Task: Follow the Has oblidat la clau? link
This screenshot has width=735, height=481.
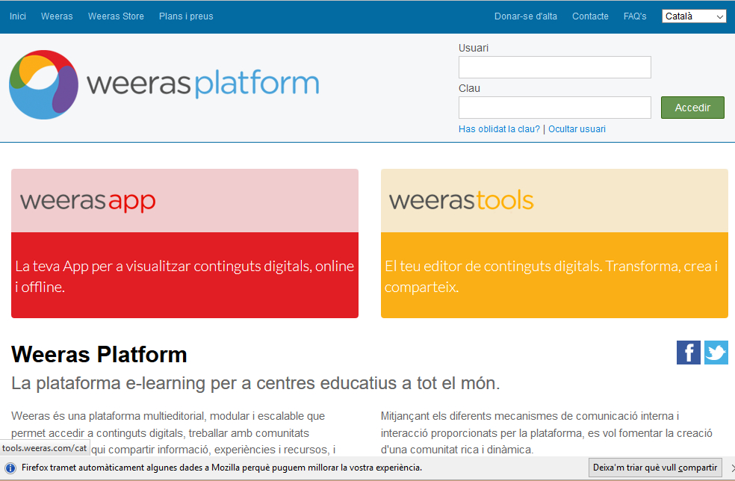Action: click(499, 129)
